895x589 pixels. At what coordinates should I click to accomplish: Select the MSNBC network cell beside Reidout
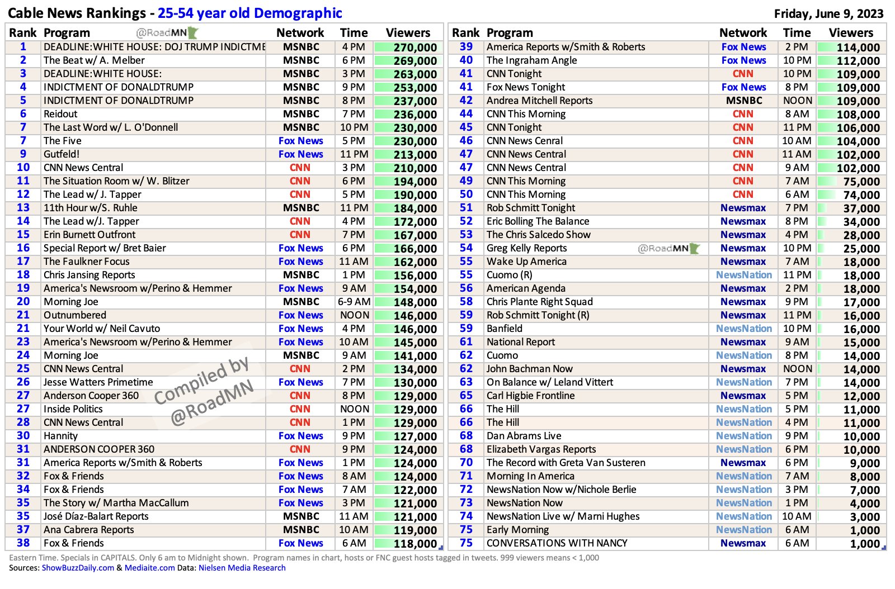301,114
